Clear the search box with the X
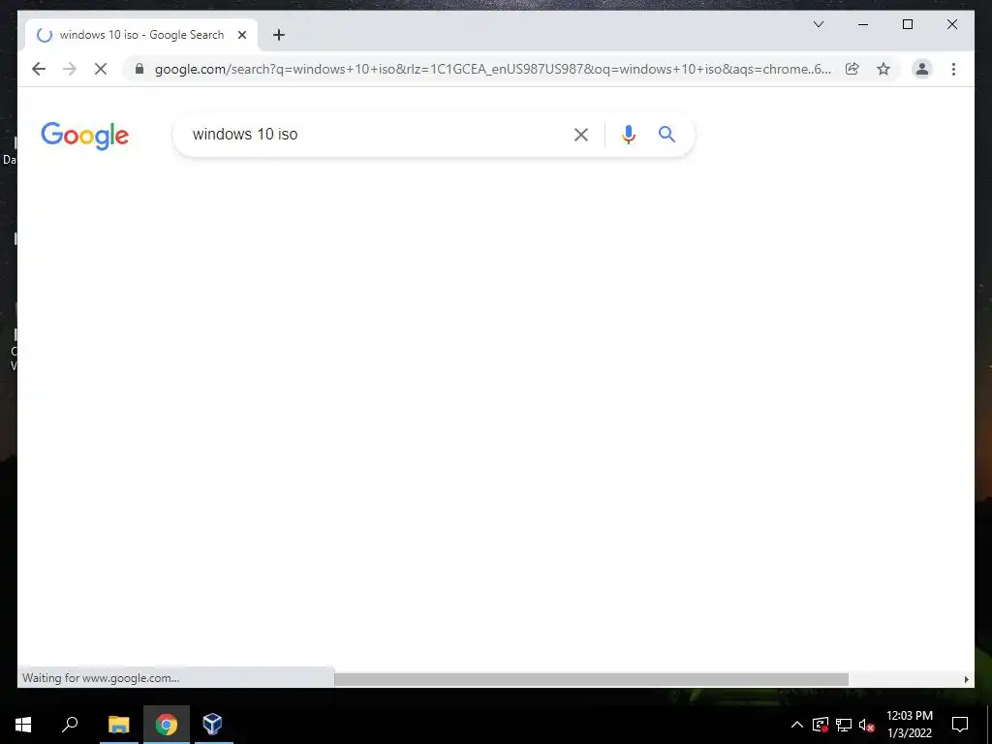Image resolution: width=992 pixels, height=744 pixels. [581, 134]
